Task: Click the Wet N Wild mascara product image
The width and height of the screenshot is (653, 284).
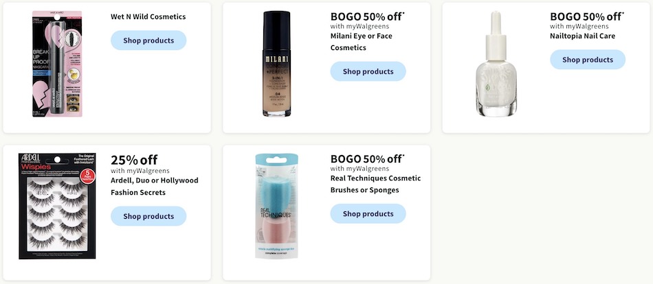Action: point(56,64)
